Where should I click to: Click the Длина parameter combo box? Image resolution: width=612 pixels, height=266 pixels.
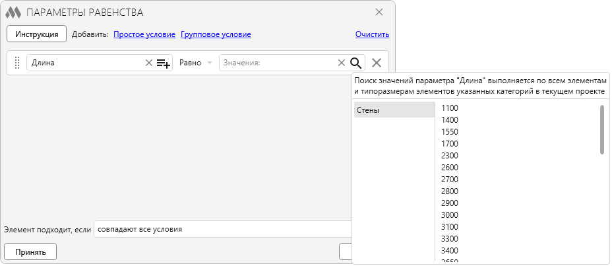click(x=86, y=63)
